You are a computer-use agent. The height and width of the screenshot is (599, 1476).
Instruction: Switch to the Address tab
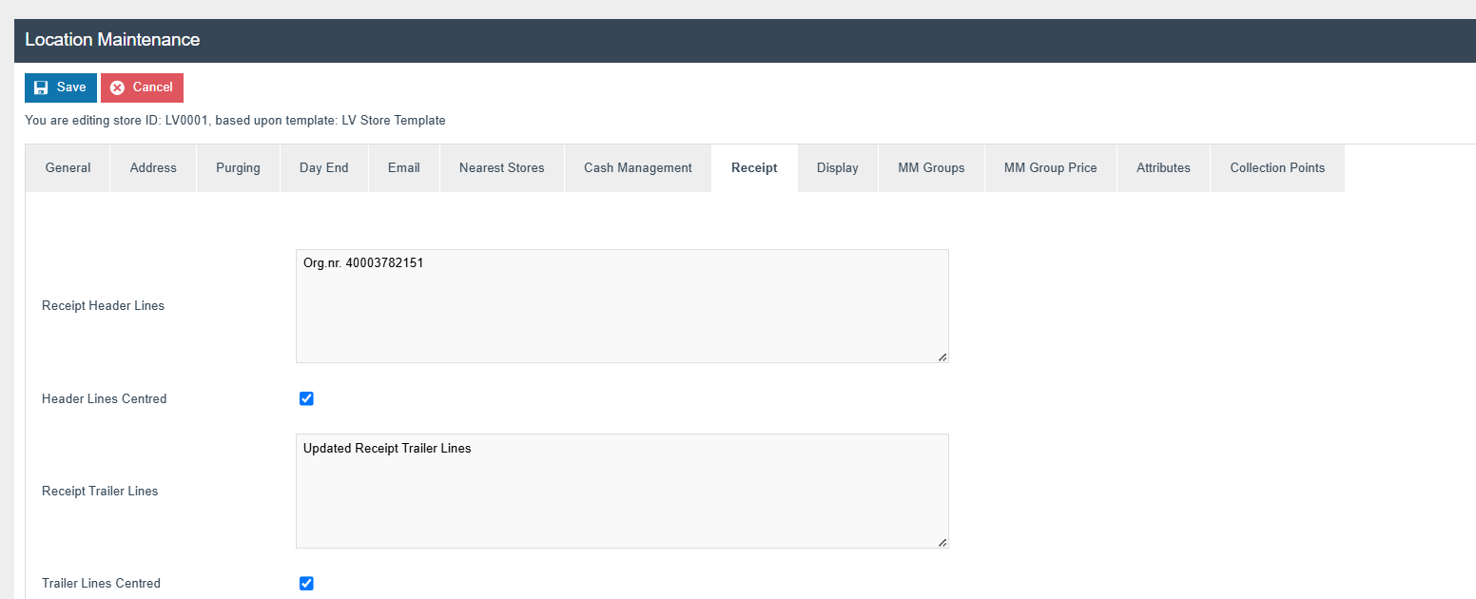pos(153,168)
